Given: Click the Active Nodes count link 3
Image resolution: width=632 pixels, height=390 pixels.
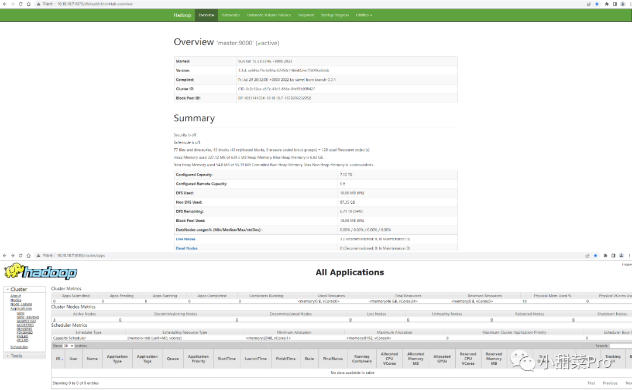Looking at the screenshot, I should tap(54, 320).
